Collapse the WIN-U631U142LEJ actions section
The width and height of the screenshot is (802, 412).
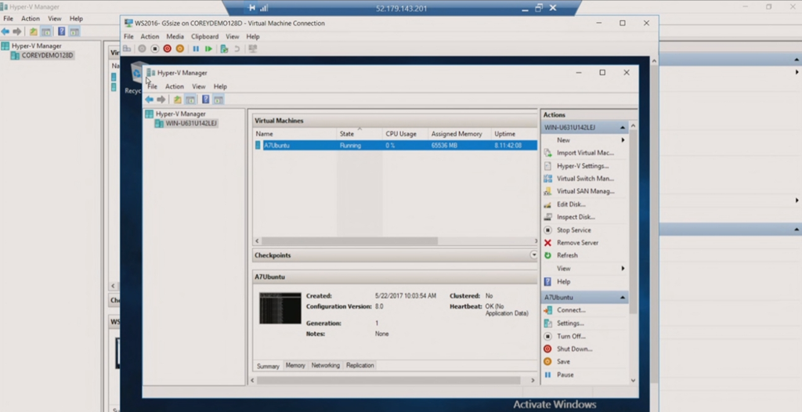(x=623, y=127)
